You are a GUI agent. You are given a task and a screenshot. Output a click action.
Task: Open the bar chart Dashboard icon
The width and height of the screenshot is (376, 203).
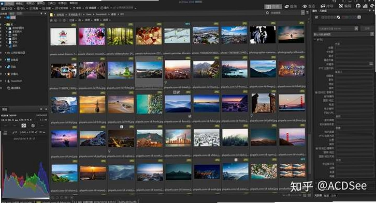coord(365,6)
